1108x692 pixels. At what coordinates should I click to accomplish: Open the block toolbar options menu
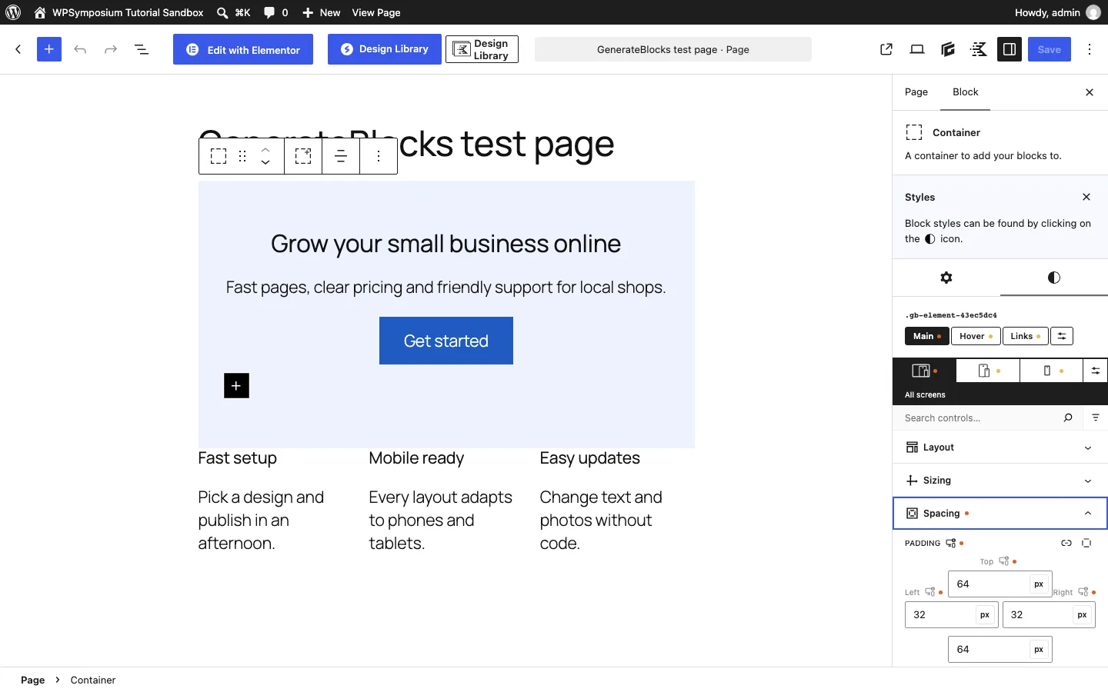379,156
